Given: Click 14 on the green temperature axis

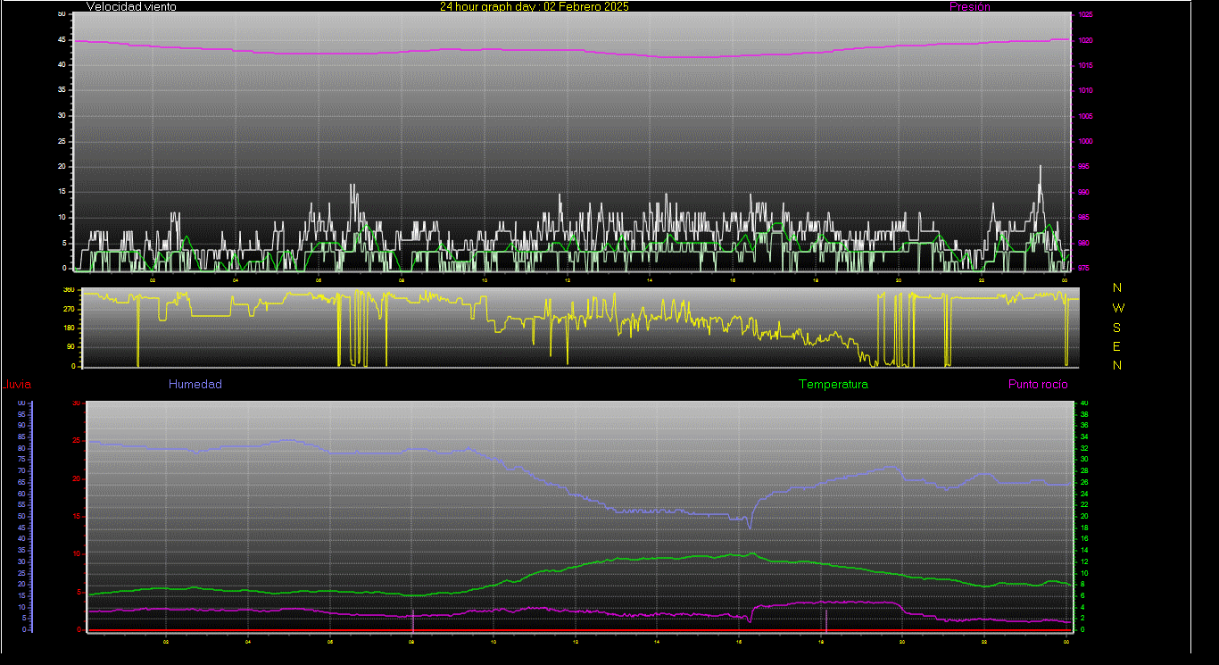Looking at the screenshot, I should pos(1084,550).
